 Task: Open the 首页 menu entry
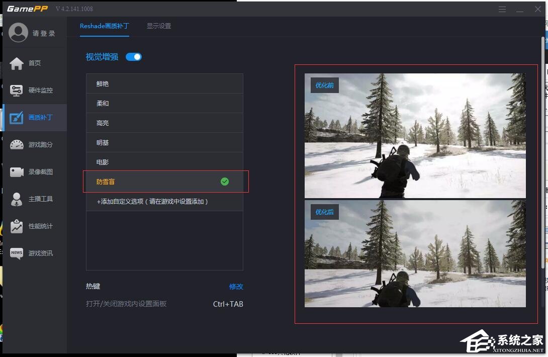click(35, 63)
